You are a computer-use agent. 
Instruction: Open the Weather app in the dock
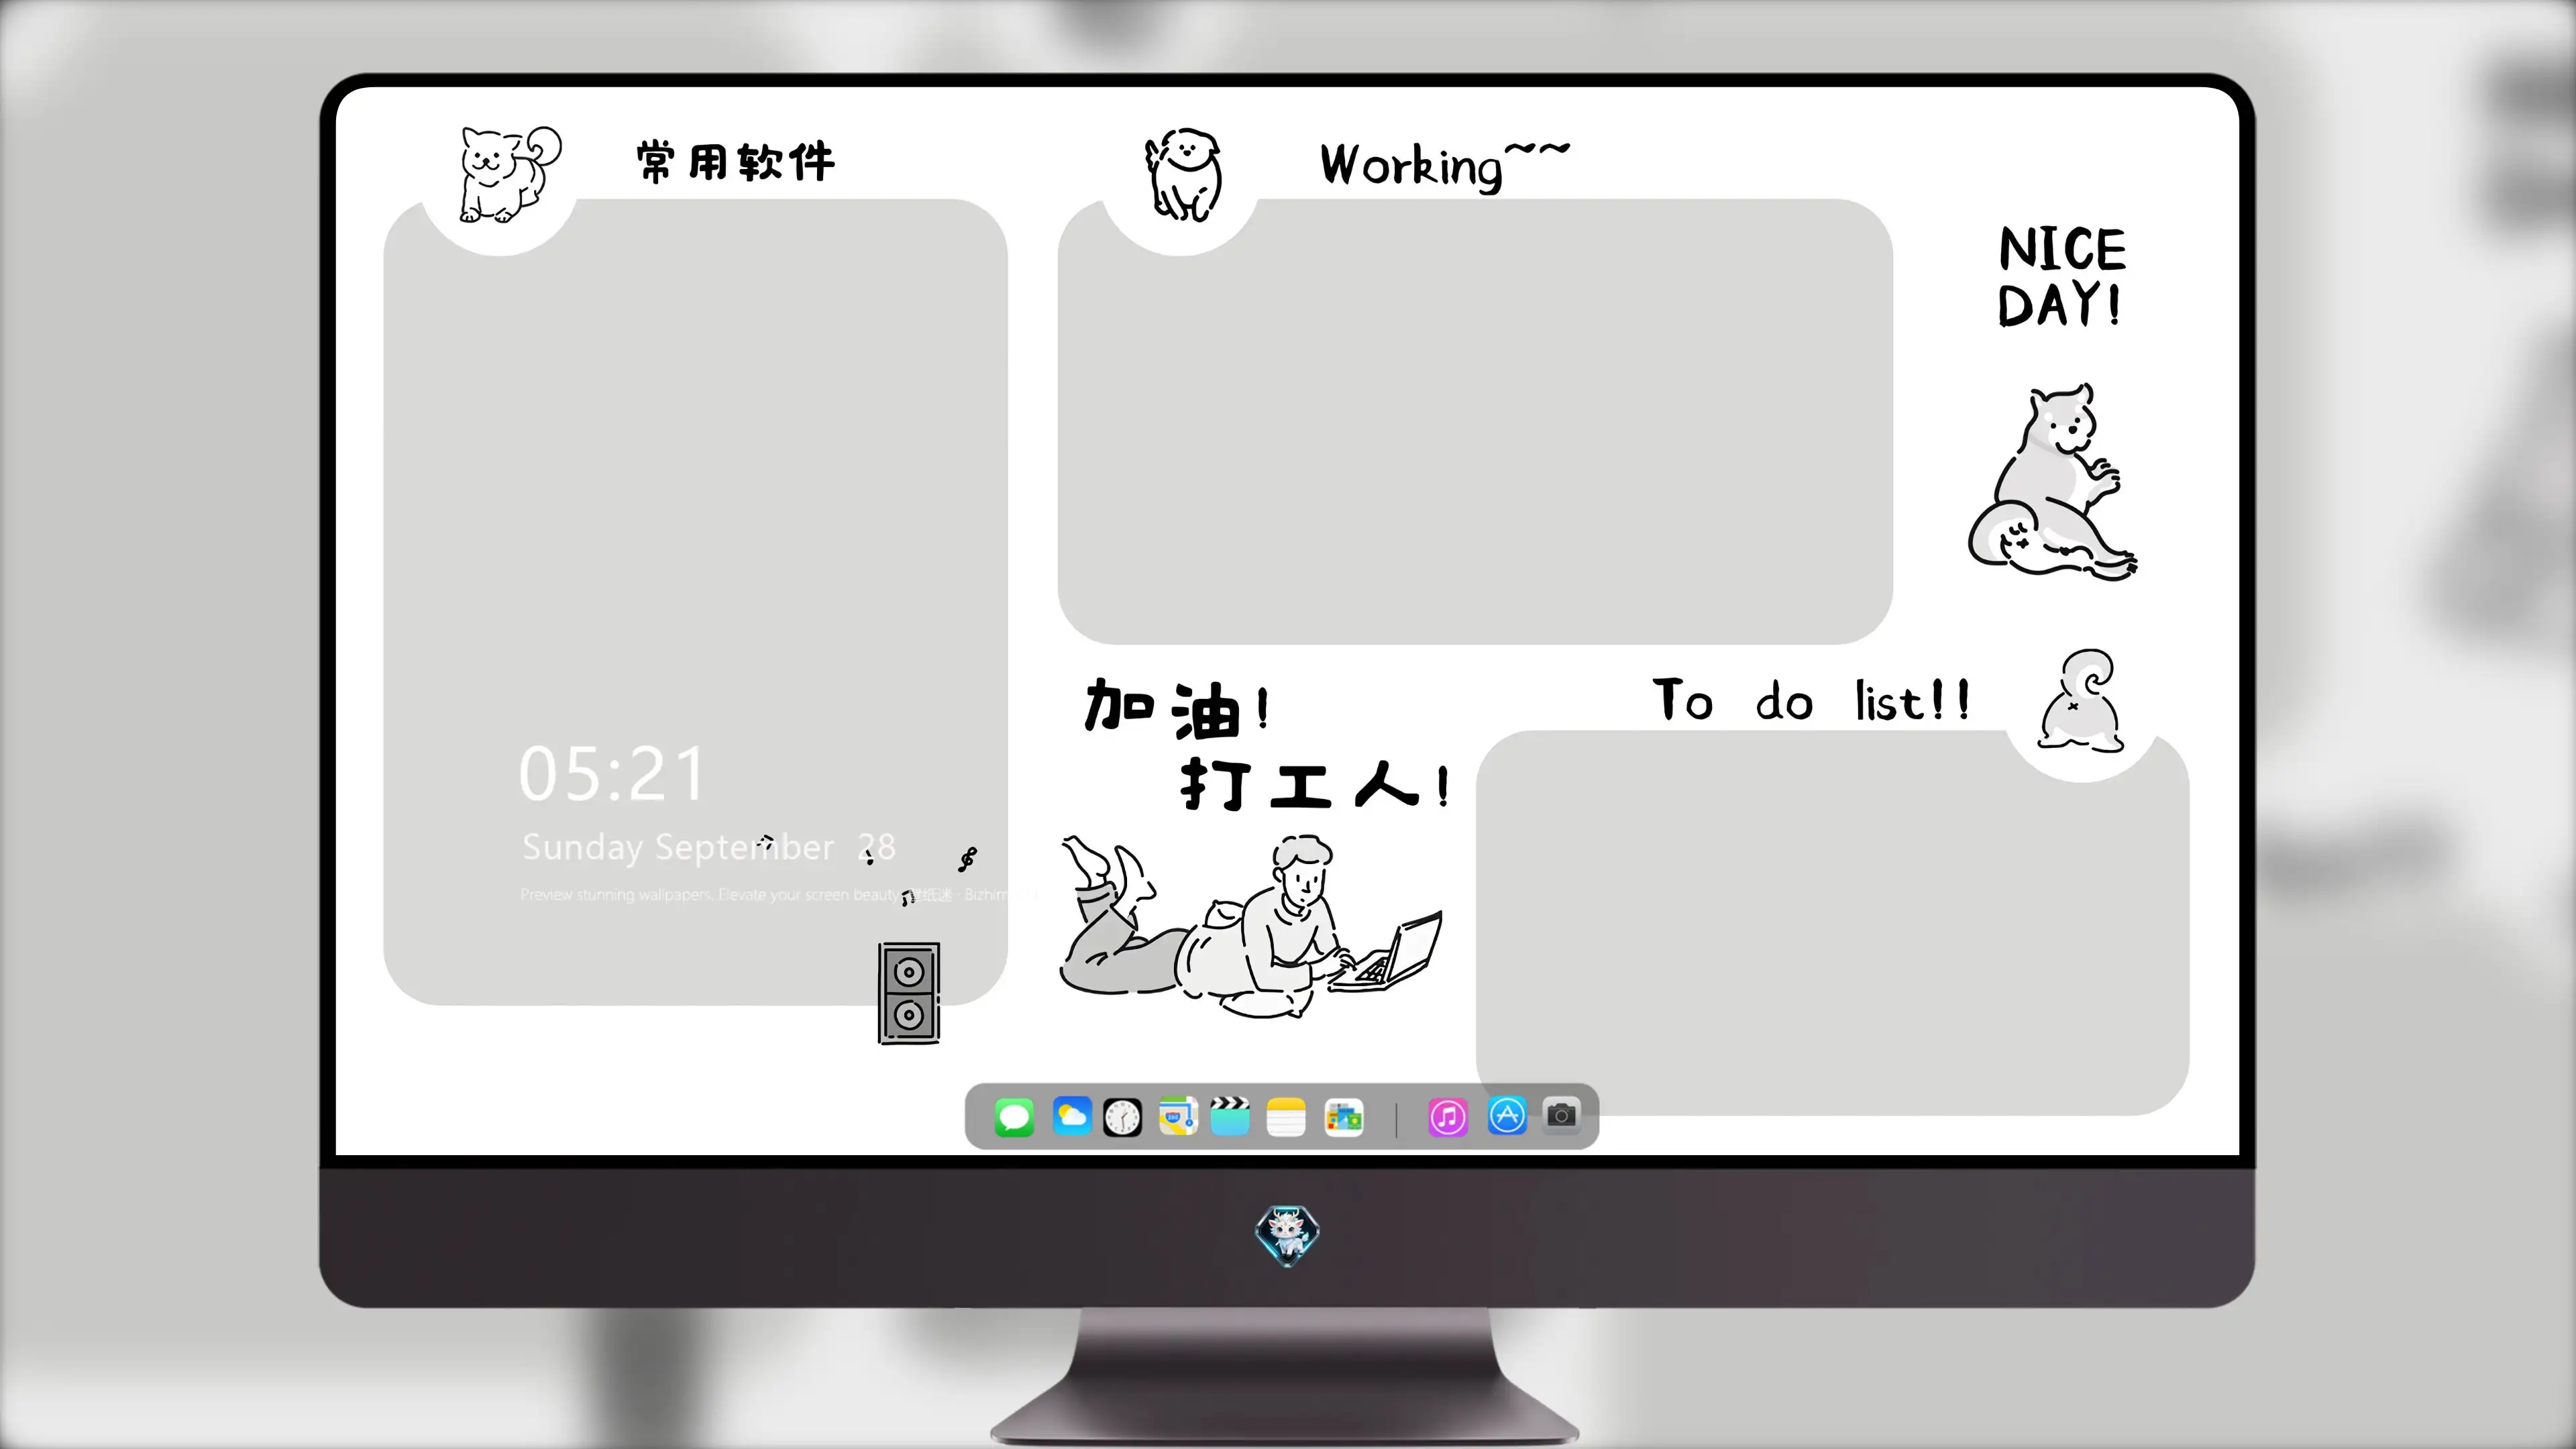(x=1072, y=1116)
